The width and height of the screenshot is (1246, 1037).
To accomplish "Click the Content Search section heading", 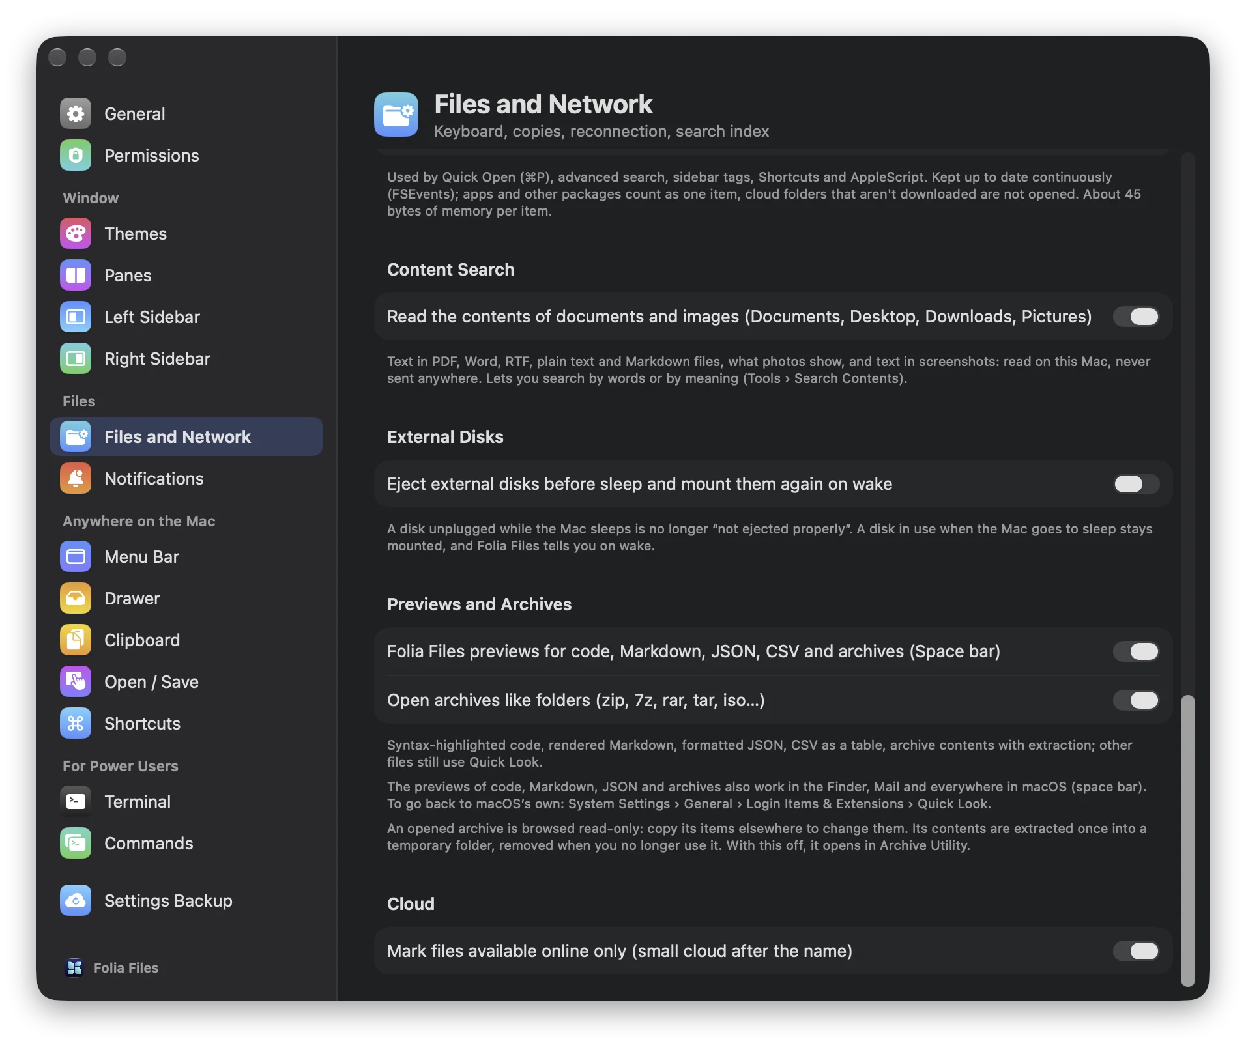I will point(450,270).
